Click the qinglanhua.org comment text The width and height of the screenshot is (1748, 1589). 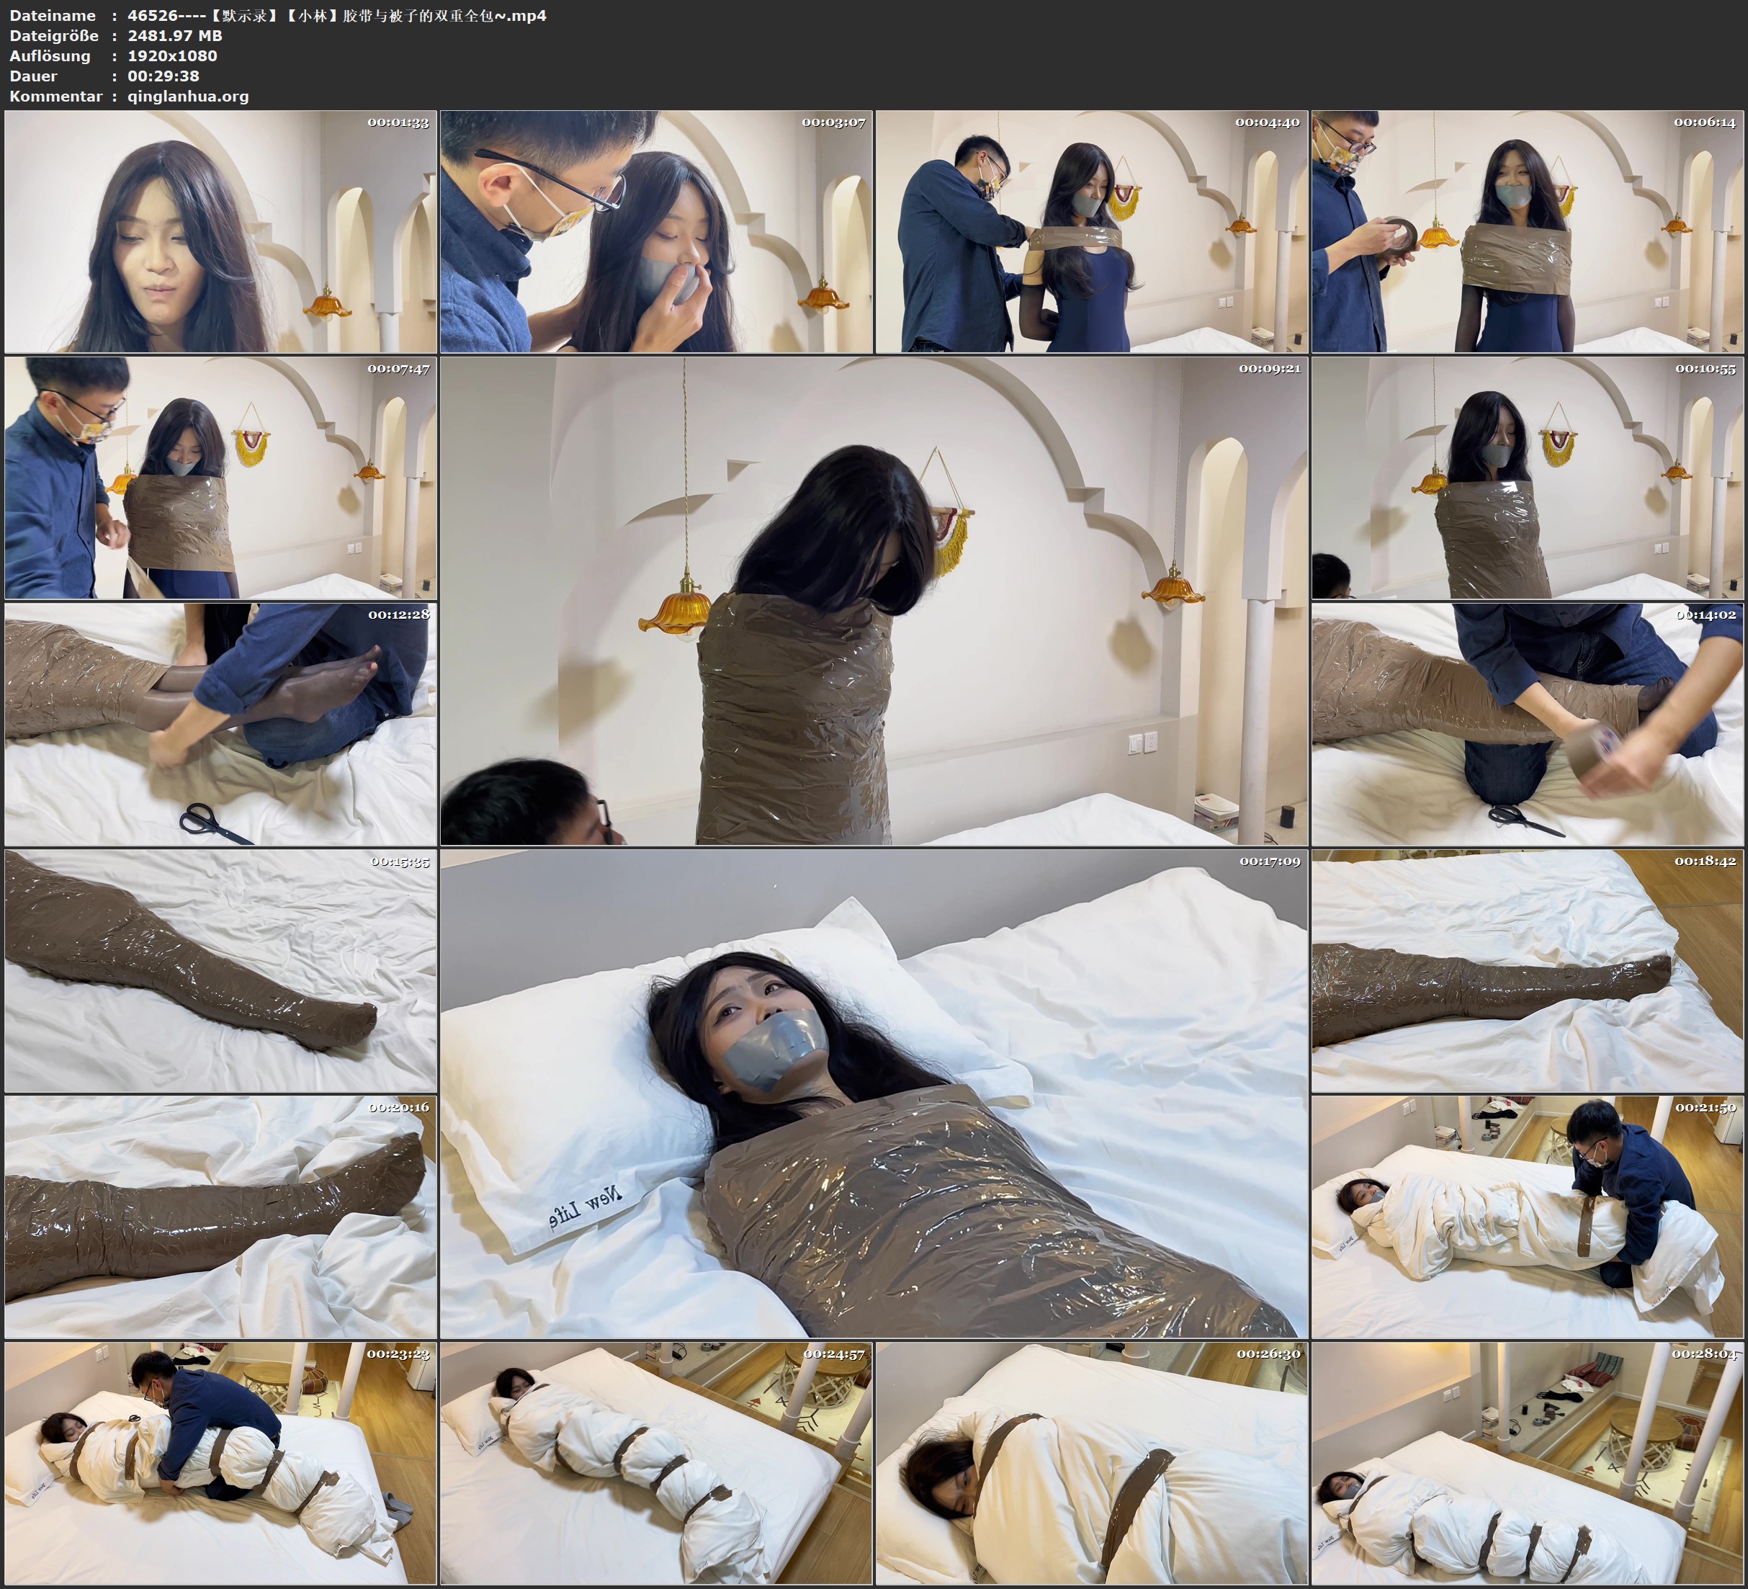pyautogui.click(x=188, y=97)
